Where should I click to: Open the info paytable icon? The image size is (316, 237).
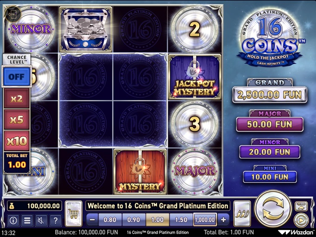(x=13, y=220)
